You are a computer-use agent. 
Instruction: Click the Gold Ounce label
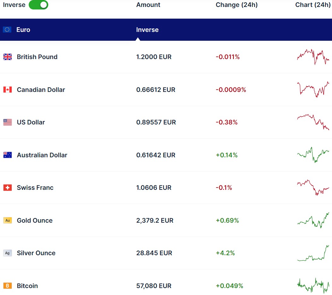[x=34, y=220]
